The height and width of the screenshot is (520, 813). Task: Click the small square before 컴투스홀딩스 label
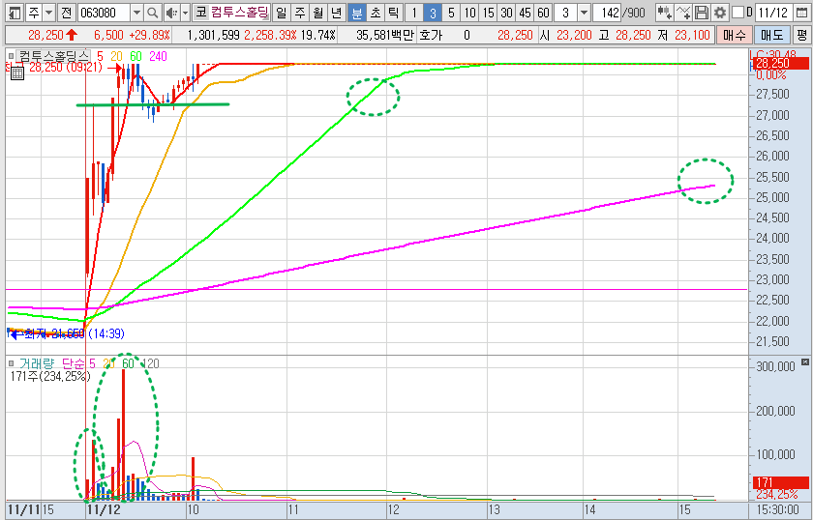(12, 56)
